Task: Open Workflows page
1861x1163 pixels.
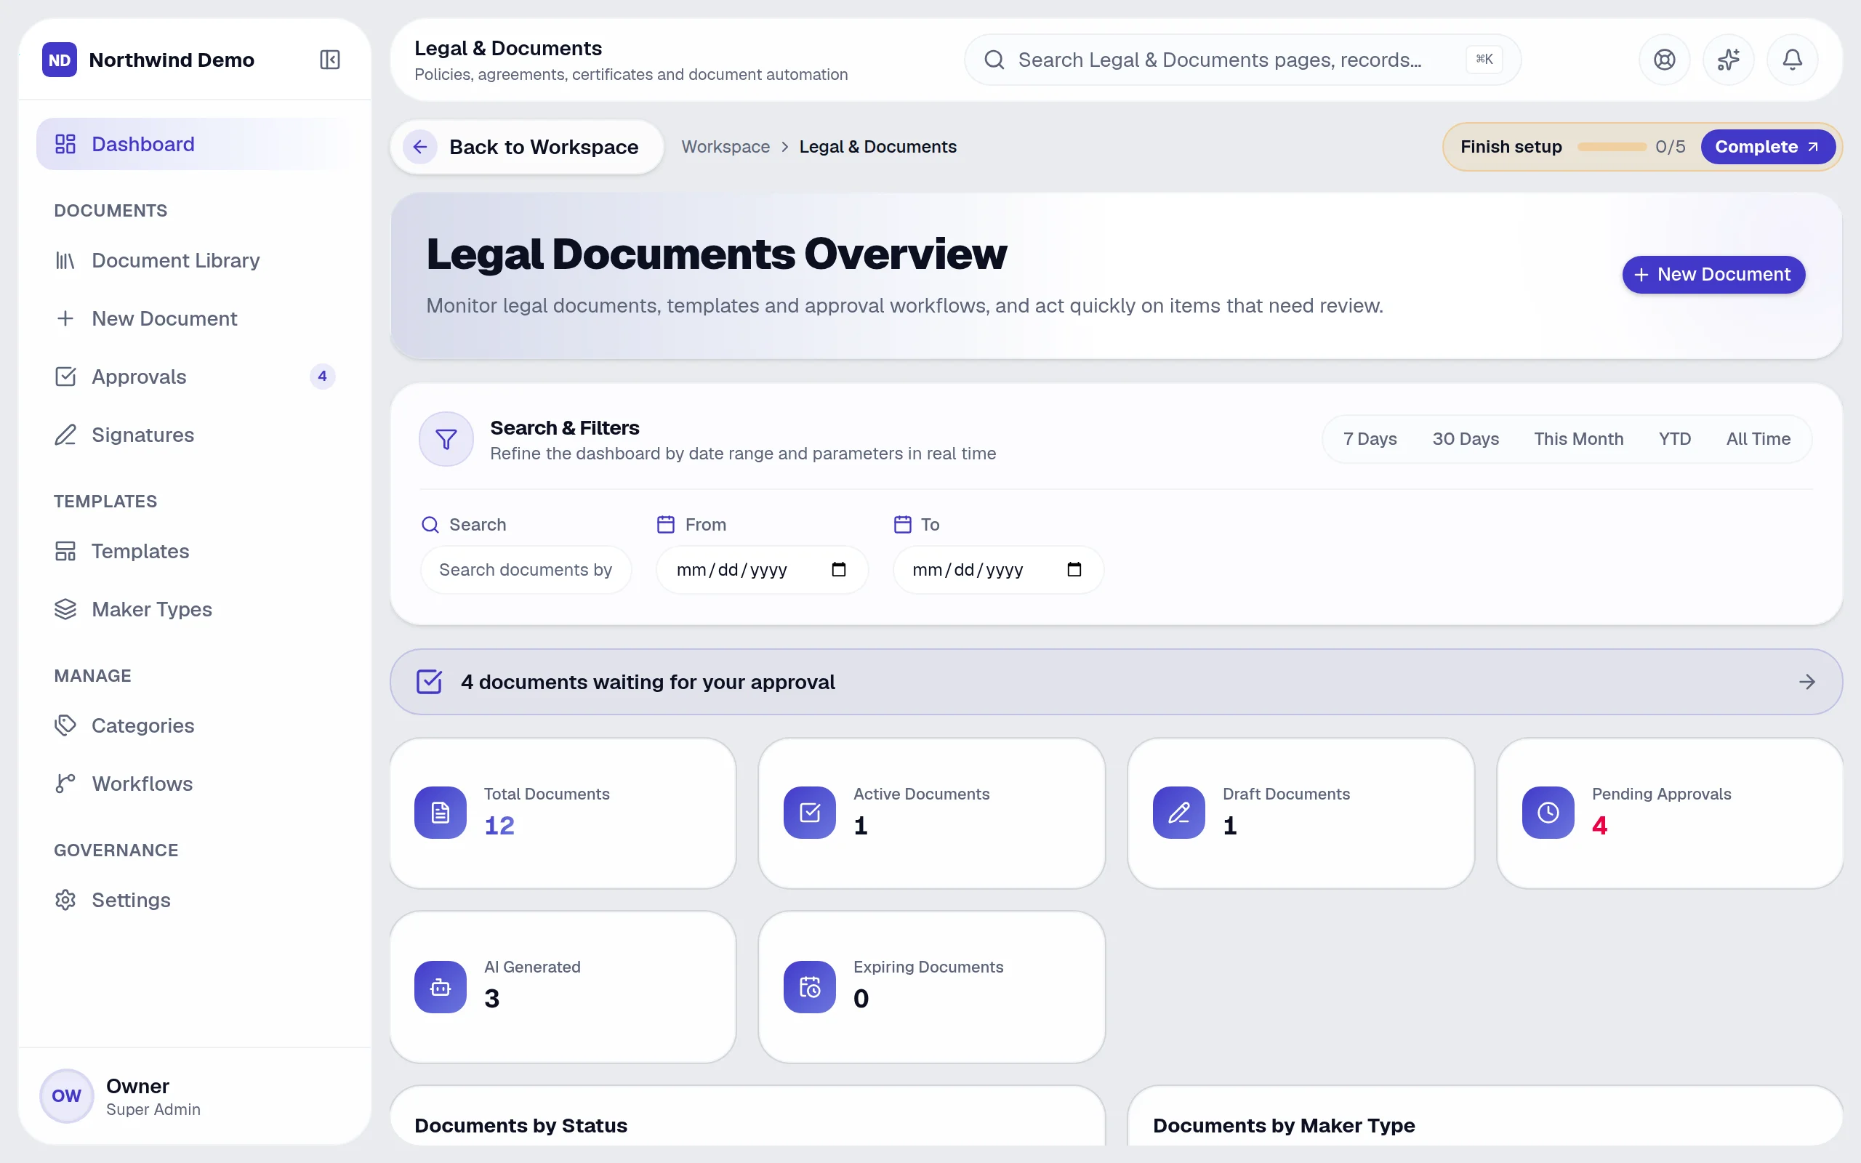Action: pyautogui.click(x=196, y=783)
